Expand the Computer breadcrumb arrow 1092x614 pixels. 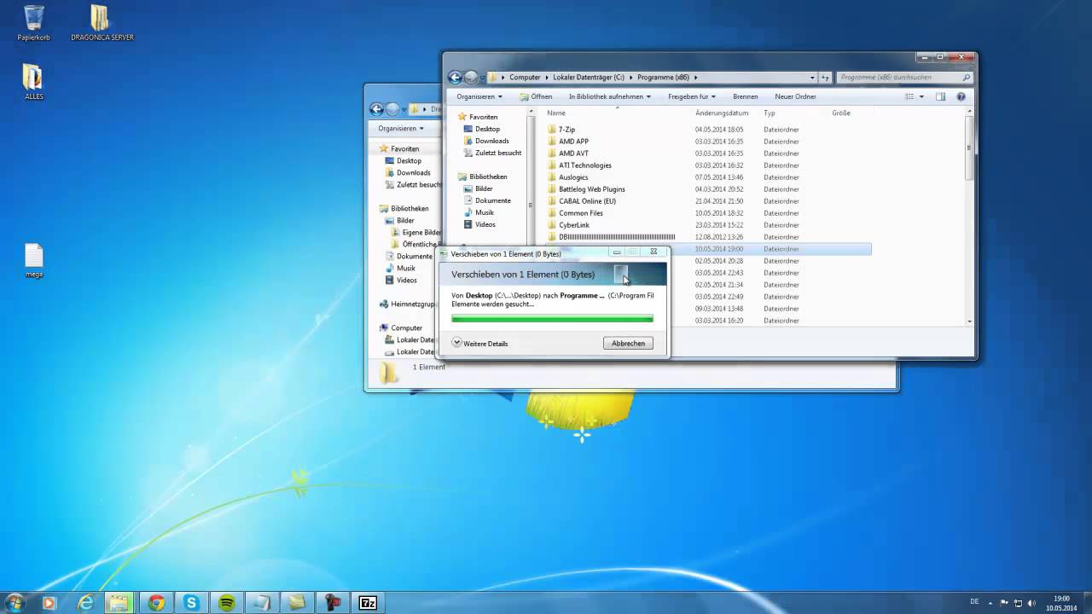[547, 78]
